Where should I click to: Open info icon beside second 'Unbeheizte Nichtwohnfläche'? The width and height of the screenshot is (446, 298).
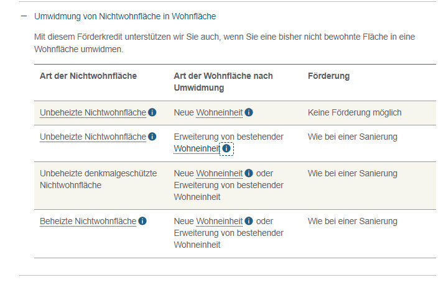152,137
